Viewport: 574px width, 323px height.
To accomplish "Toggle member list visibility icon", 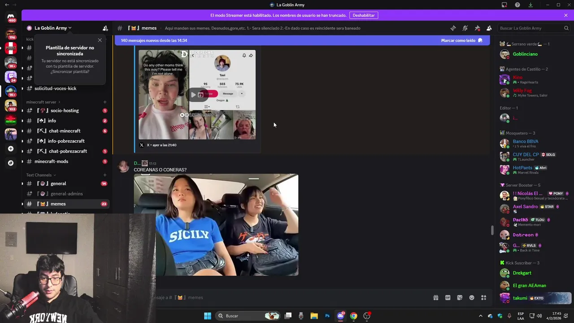I will 489,28.
